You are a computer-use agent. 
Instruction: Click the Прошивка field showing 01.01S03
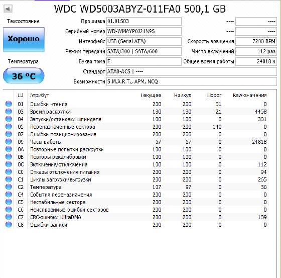click(144, 22)
